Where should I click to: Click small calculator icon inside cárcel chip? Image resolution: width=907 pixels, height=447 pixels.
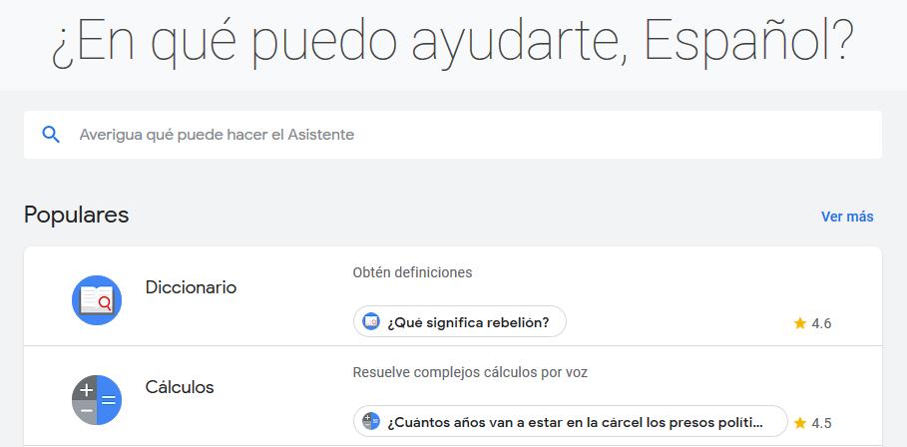(x=371, y=421)
